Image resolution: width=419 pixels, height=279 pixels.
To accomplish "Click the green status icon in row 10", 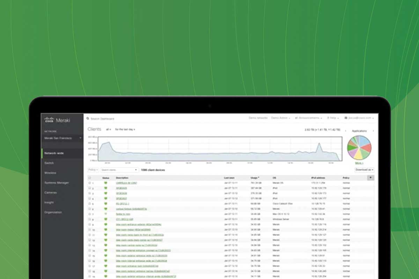I will [x=105, y=230].
